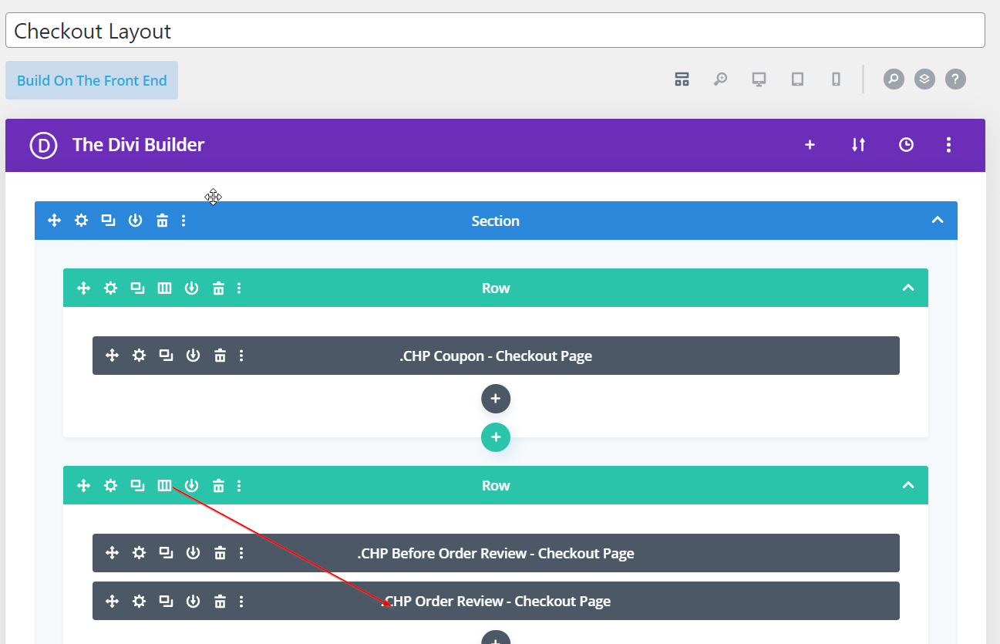Click the Checkout Layout title field
This screenshot has width=1000, height=644.
point(495,31)
